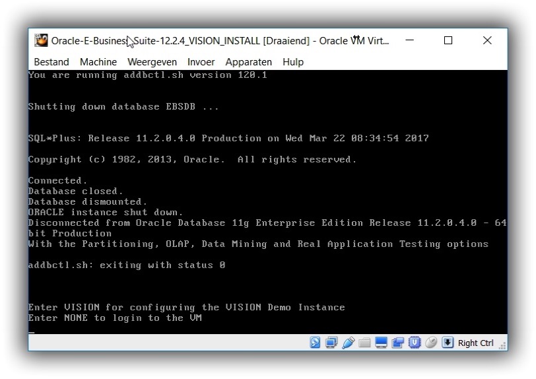Click the network adapters status icon

click(331, 343)
